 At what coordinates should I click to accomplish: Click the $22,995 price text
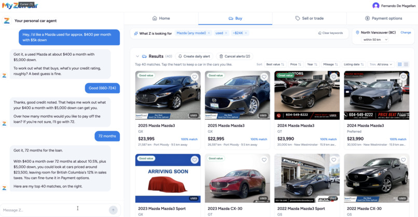[216, 138]
